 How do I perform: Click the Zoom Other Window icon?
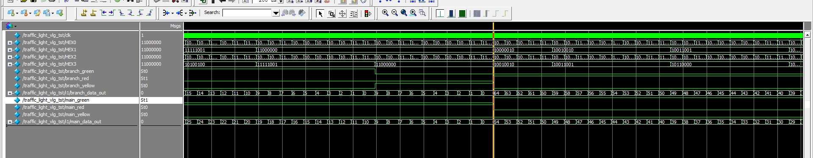point(422,13)
